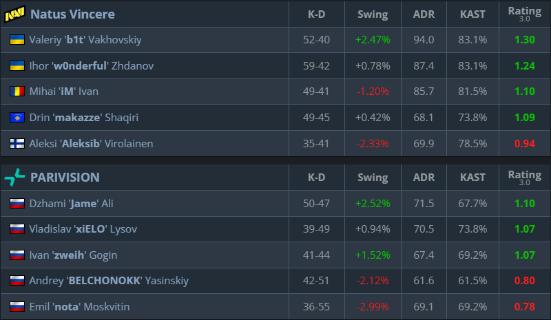
Task: Sort PARIVISION table by ADR
Action: pos(424,178)
